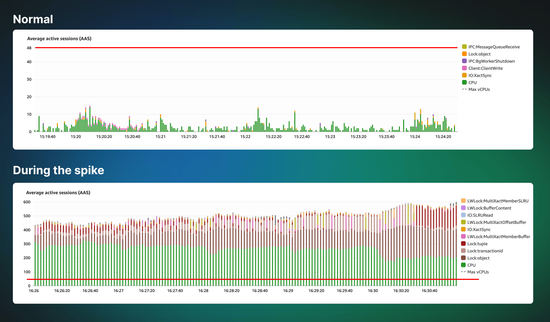Select the Lock:transactionid legend label
Viewport: 550px width, 322px height.
[485, 251]
